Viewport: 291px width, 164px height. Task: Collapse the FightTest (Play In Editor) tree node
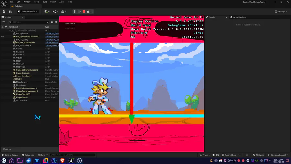pyautogui.click(x=10, y=30)
